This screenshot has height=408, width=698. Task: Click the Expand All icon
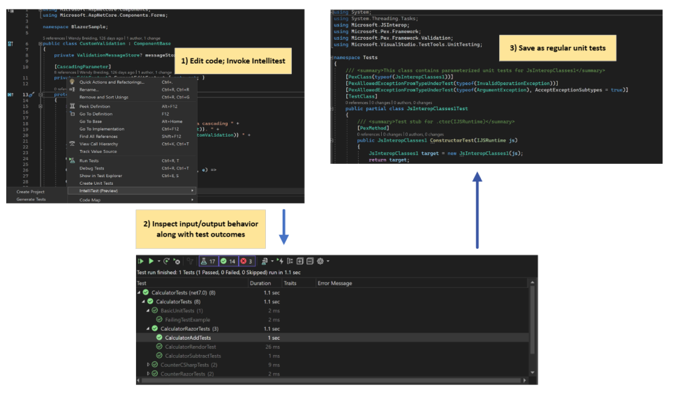coord(300,261)
